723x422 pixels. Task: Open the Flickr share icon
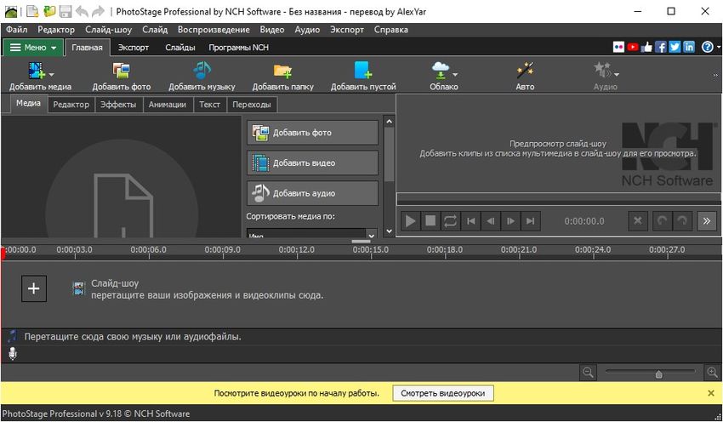click(618, 47)
